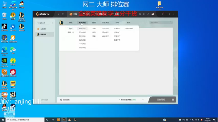Open the 回收站 Recycle Bin desktop icon

pos(4,16)
